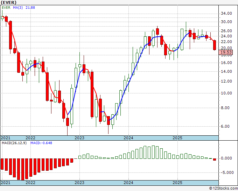Click 2021 on the price chart timeline
238x191 pixels.
(x=6, y=138)
